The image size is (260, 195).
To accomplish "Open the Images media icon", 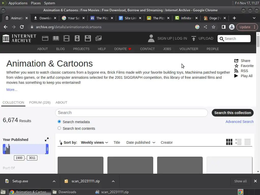I will click(x=99, y=38).
